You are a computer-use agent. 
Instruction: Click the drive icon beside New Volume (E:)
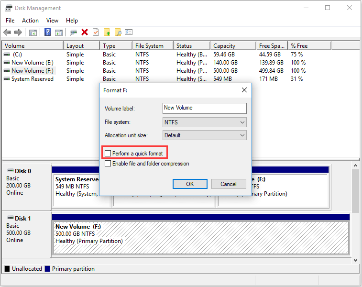click(7, 63)
